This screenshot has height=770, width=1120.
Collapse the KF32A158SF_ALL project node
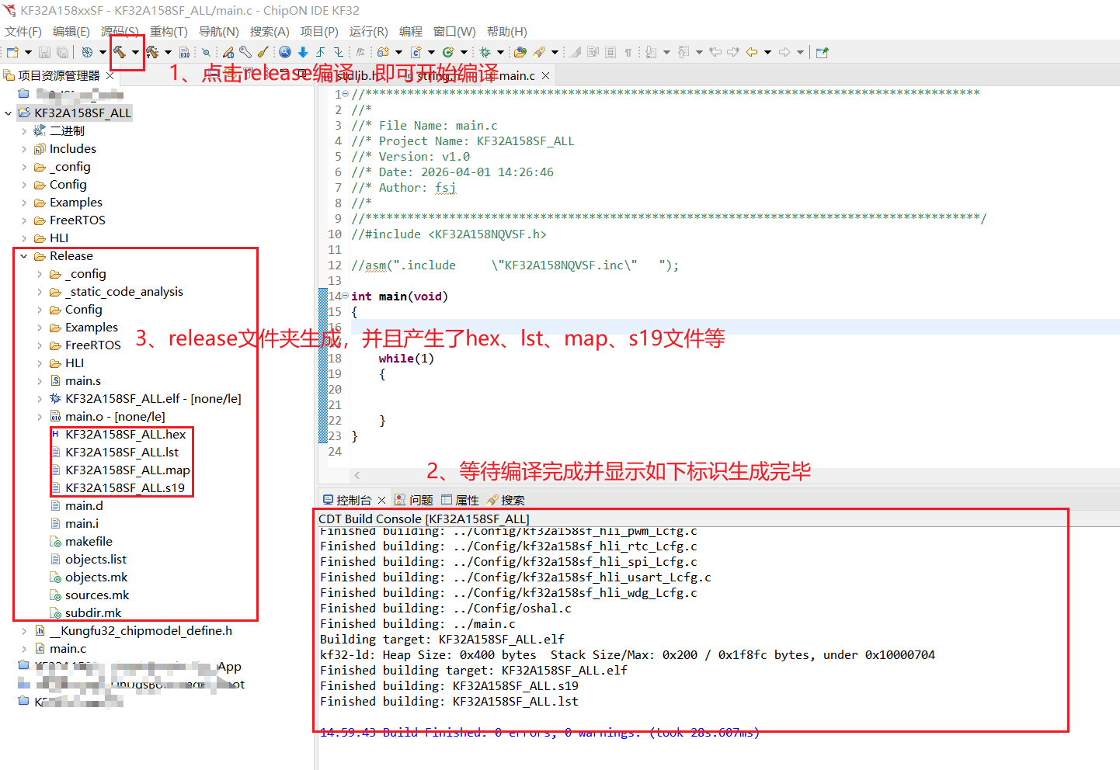pos(9,113)
